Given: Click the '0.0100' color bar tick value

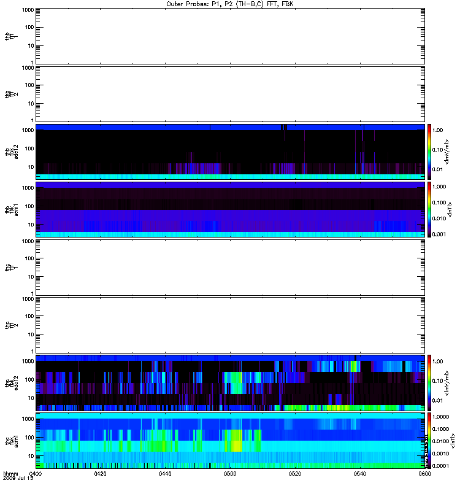Looking at the screenshot, I should pos(440,441).
